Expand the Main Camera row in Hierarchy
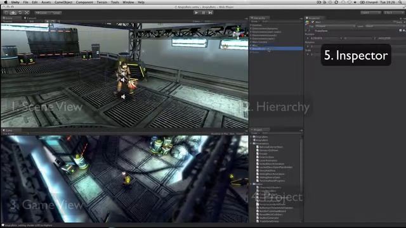Screen dimensions: 406x228 (x=251, y=42)
